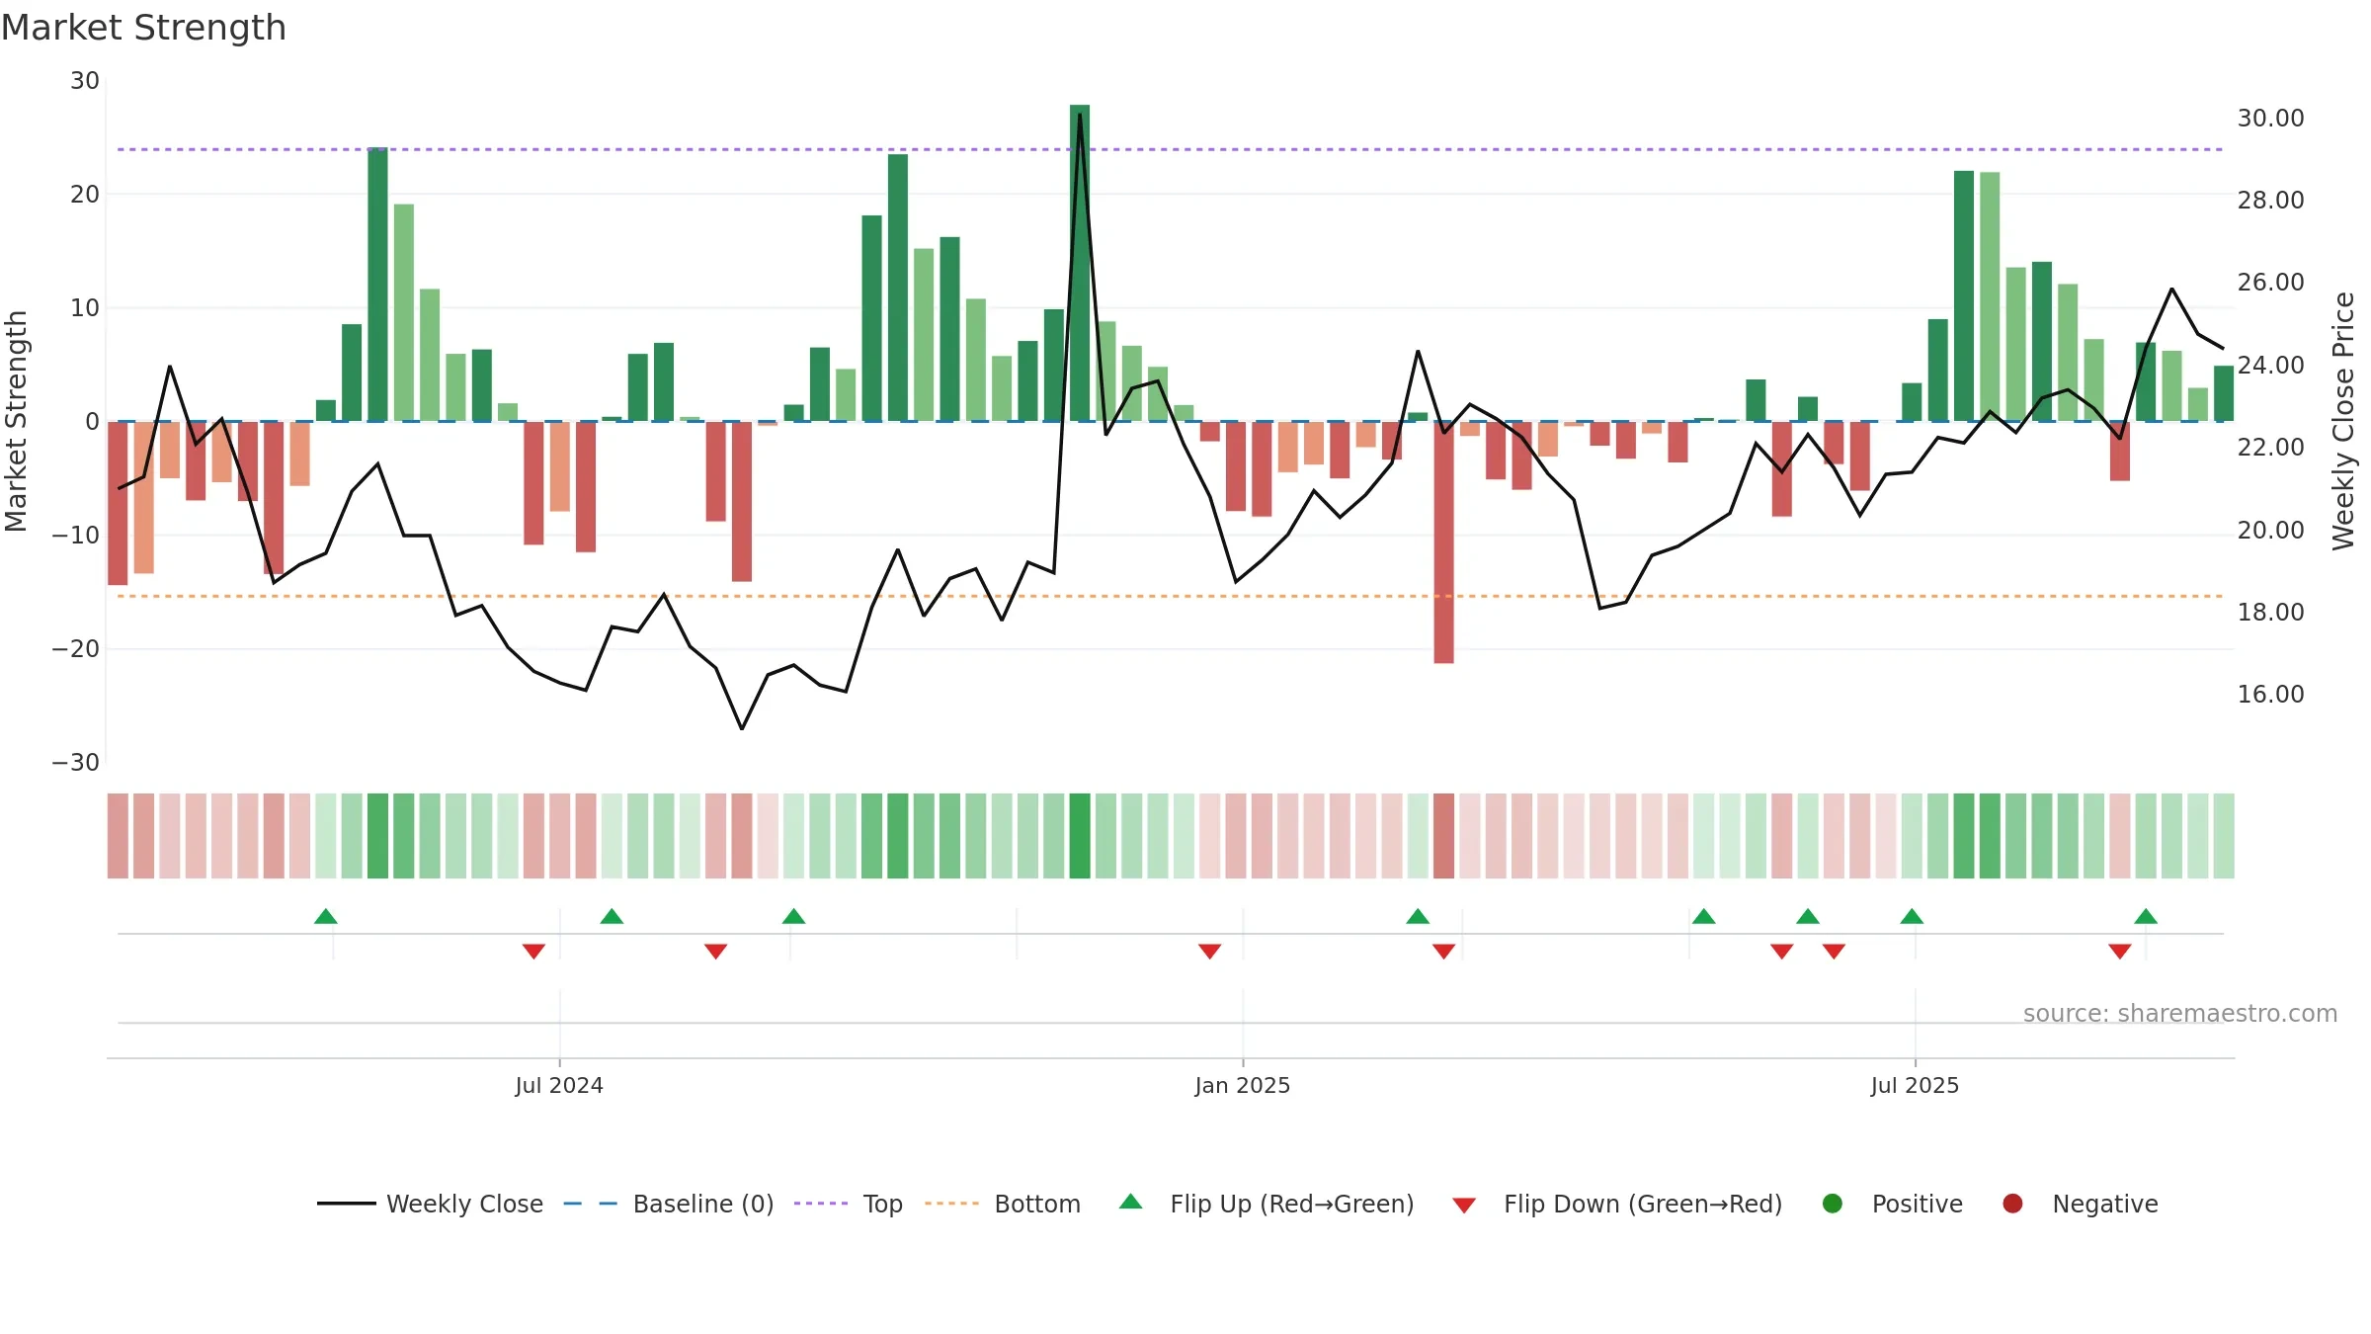Click the −30 strength axis label
The height and width of the screenshot is (1334, 2371).
coord(75,762)
